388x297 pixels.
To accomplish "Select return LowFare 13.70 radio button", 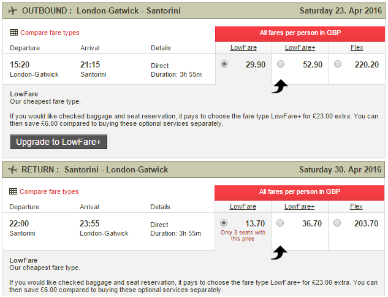I will 224,223.
